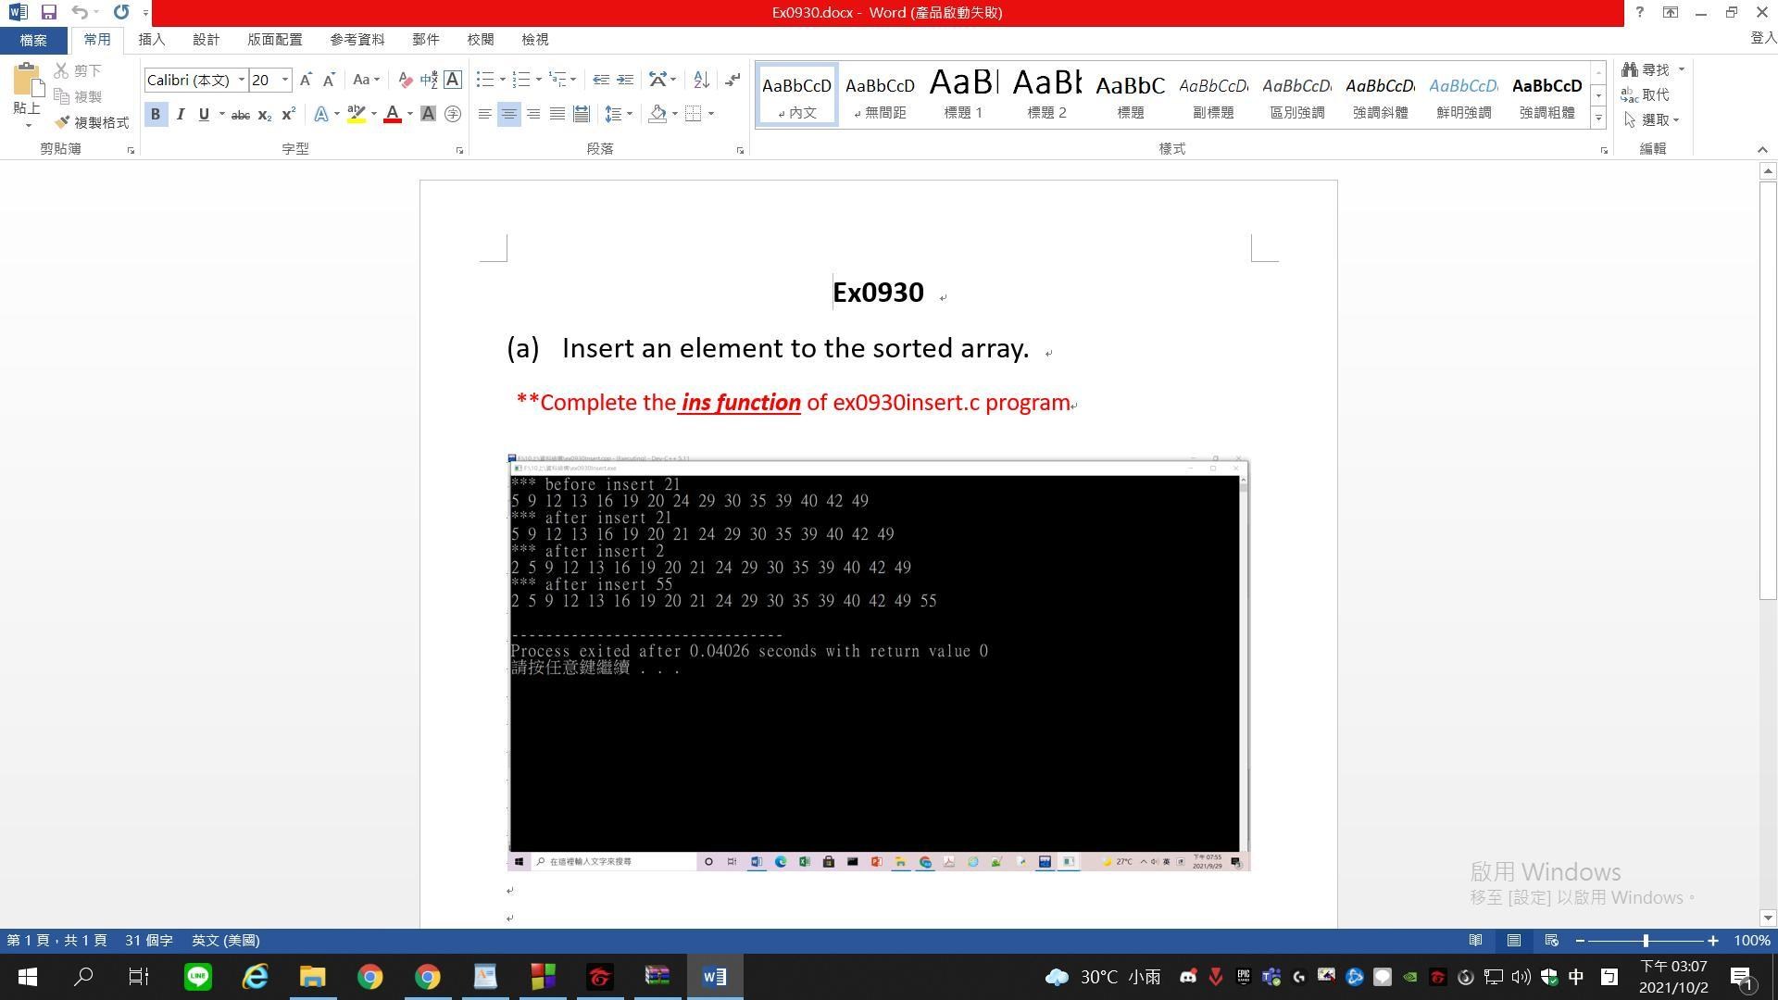Viewport: 1778px width, 1000px height.
Task: Open the Find tool in the ribbon
Action: [x=1654, y=69]
